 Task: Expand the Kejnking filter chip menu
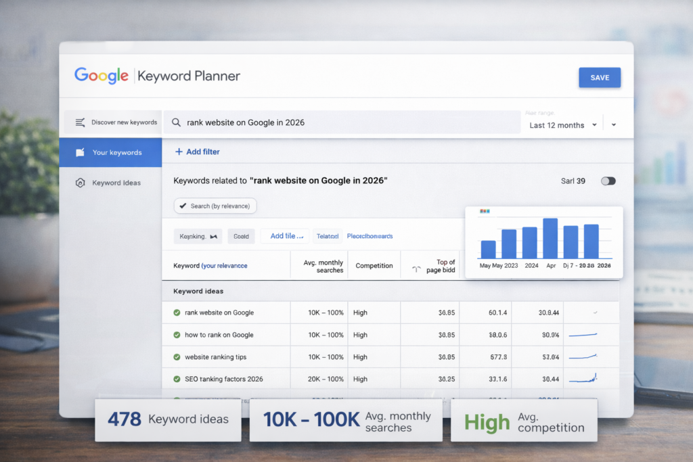point(197,236)
